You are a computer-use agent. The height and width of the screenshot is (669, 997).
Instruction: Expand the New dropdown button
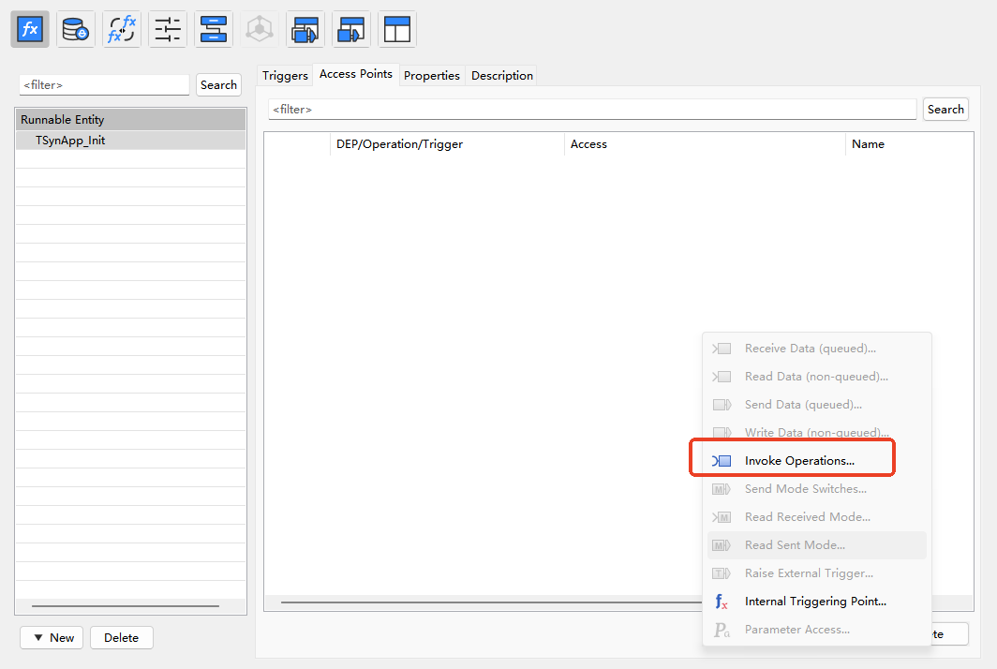click(x=52, y=638)
